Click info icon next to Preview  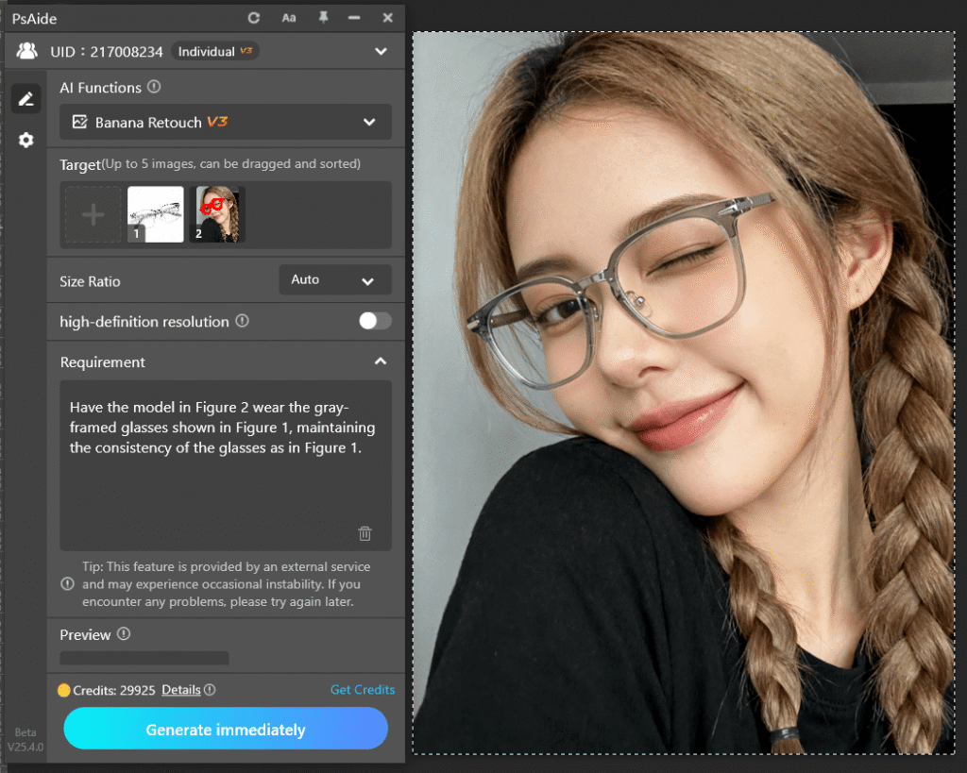point(124,634)
